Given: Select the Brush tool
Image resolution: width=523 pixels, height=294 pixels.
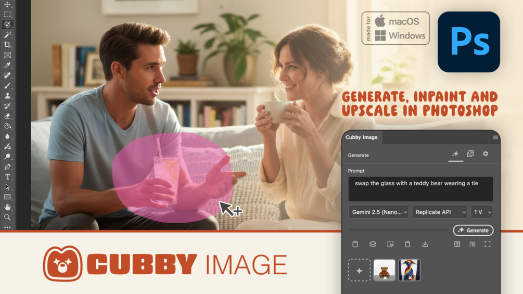Looking at the screenshot, I should click(7, 85).
